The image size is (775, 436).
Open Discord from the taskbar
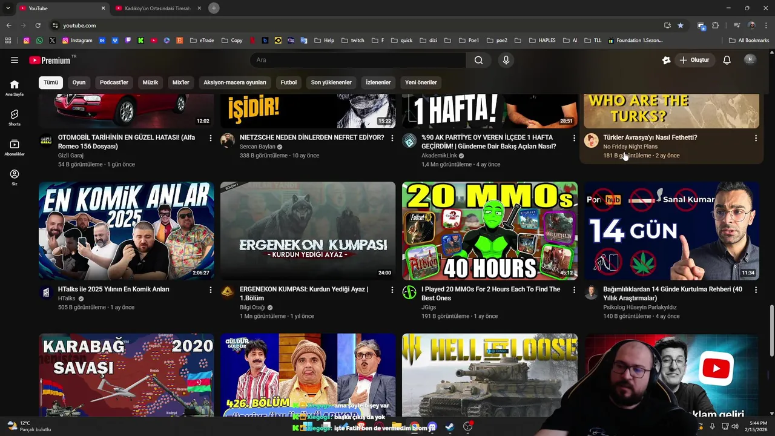coord(432,426)
